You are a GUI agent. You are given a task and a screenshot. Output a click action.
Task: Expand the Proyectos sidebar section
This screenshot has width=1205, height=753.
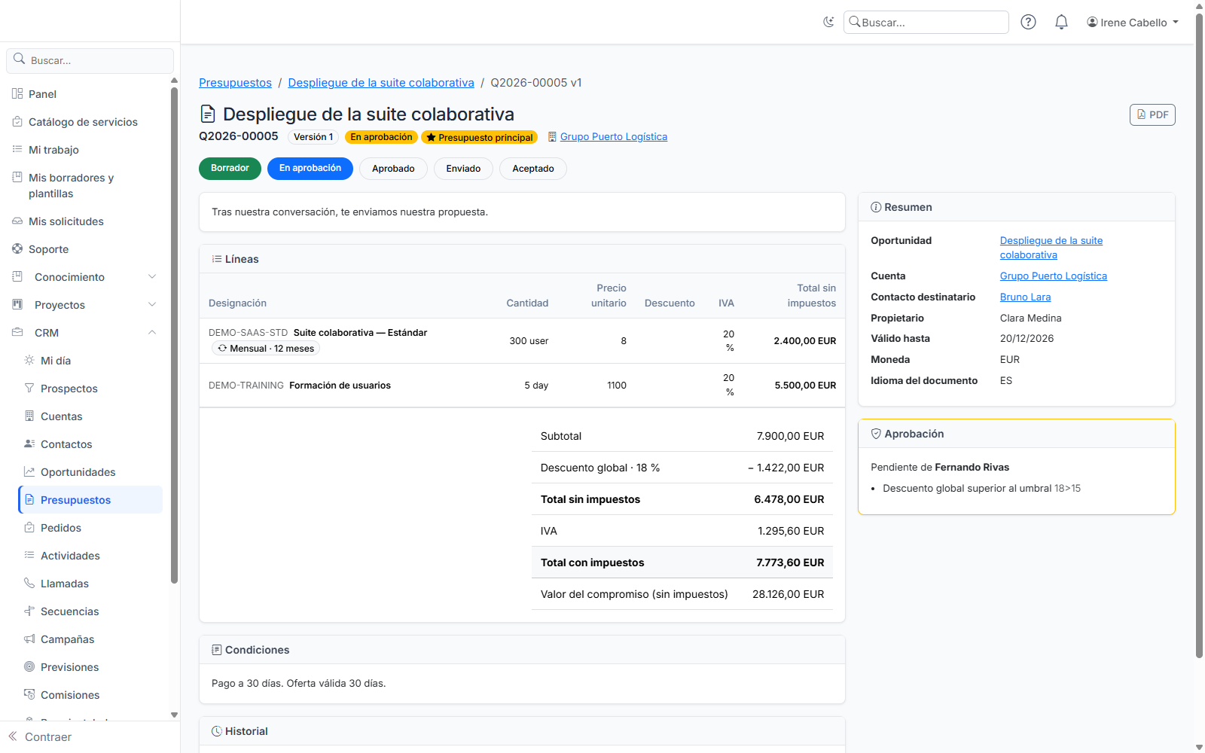[84, 305]
